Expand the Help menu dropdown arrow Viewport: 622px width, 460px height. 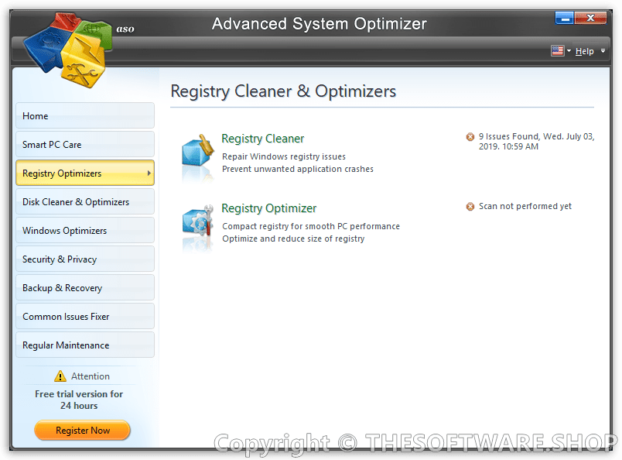click(603, 51)
